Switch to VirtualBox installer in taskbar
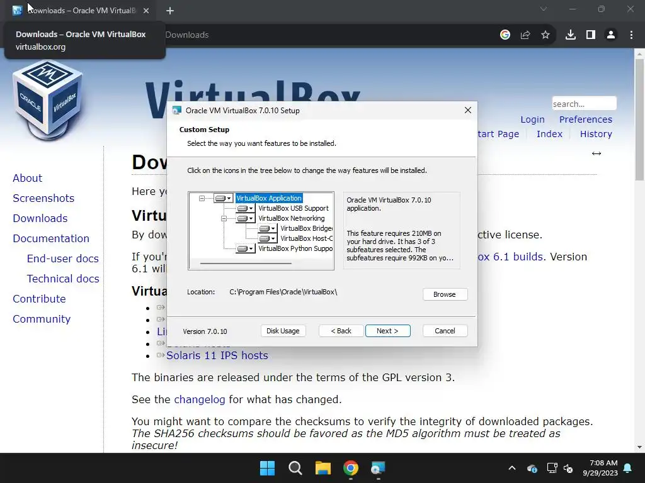The height and width of the screenshot is (483, 645). tap(378, 468)
